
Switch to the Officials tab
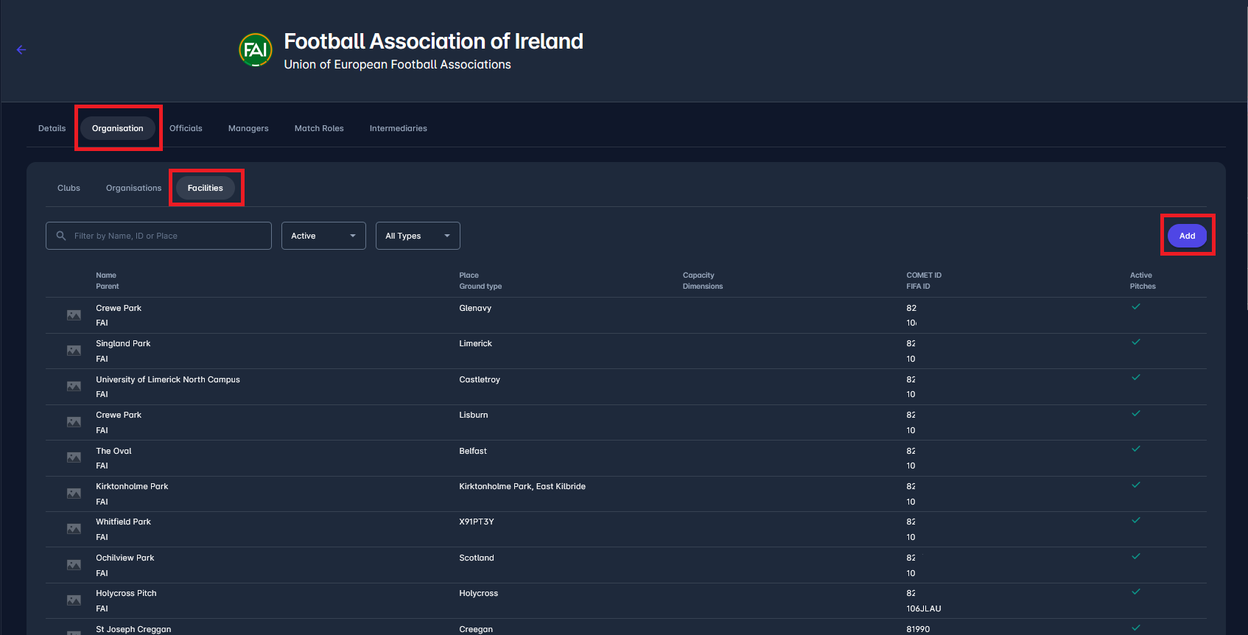pos(186,128)
